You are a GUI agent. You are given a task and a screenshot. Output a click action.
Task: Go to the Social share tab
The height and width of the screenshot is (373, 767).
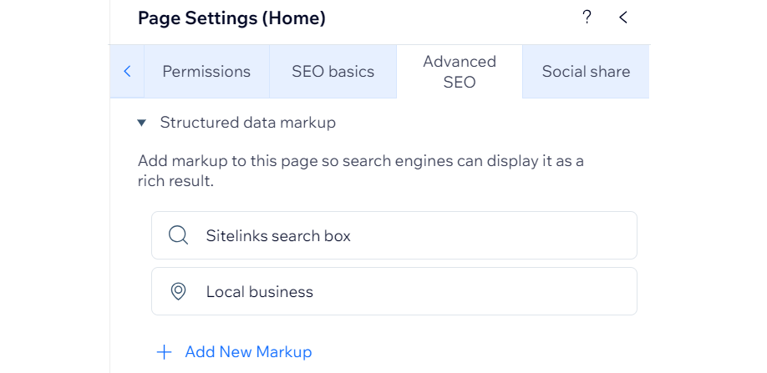coord(586,72)
